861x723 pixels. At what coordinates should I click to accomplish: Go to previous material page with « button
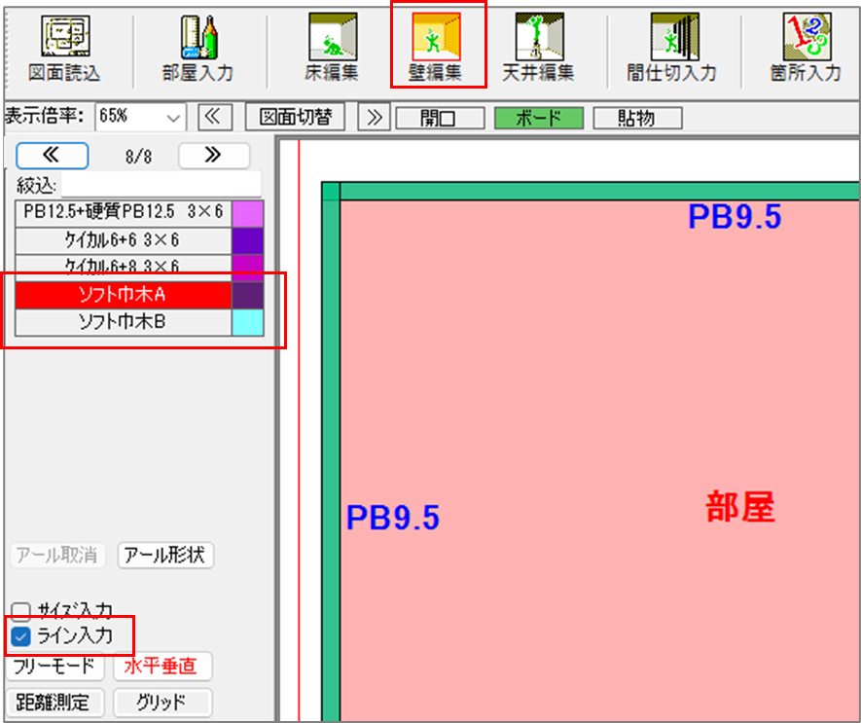[x=53, y=155]
